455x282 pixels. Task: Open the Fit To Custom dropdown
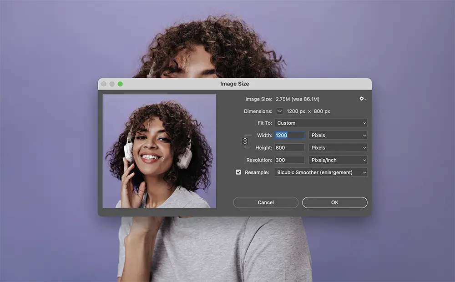click(321, 123)
